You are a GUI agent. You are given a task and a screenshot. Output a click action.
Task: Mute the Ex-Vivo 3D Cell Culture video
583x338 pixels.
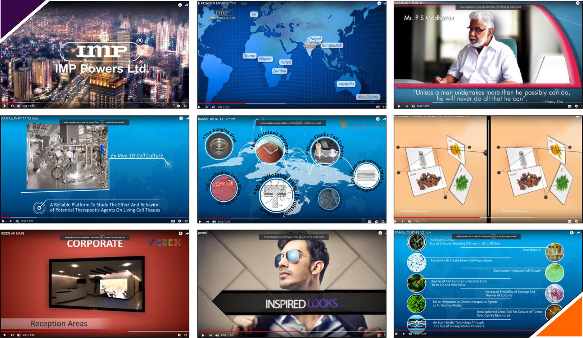[17, 221]
